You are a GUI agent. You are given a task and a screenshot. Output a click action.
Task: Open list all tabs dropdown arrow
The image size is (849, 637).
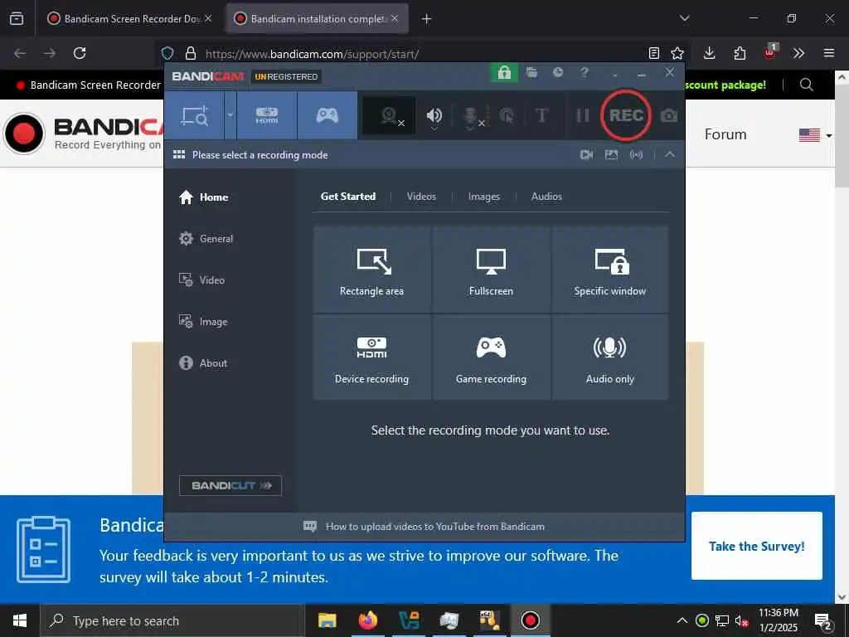click(x=685, y=18)
